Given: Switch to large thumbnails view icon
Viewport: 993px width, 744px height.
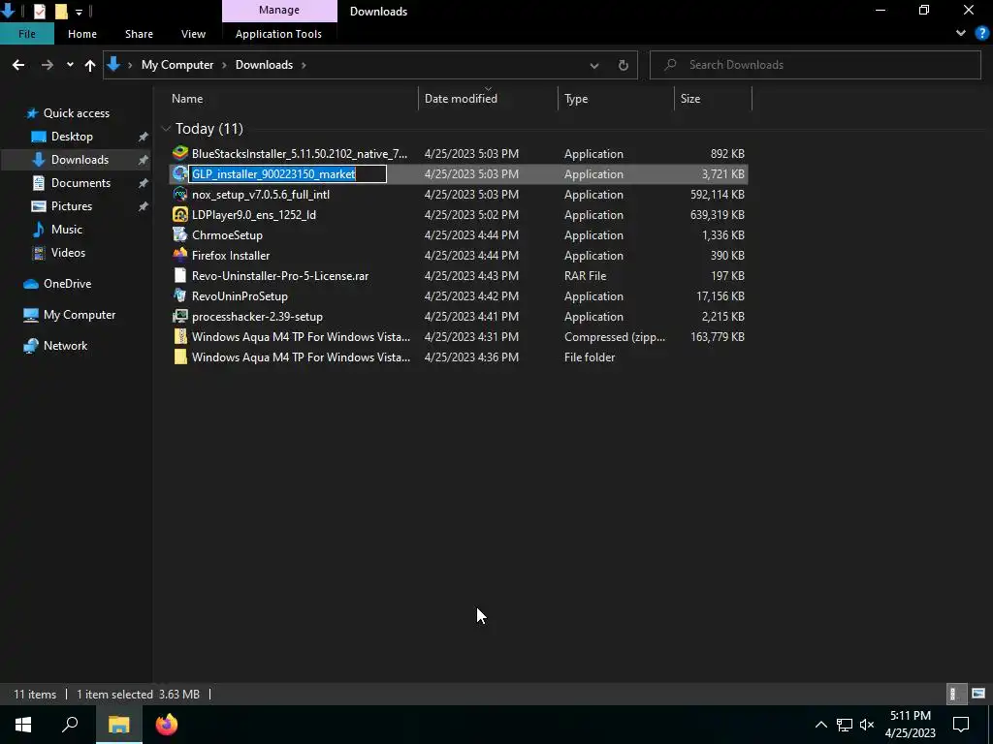Looking at the screenshot, I should tap(978, 694).
